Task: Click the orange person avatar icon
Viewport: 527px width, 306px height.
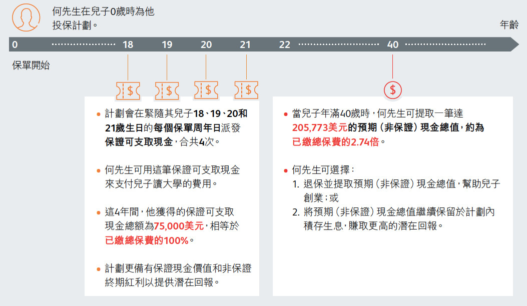Action: [26, 17]
